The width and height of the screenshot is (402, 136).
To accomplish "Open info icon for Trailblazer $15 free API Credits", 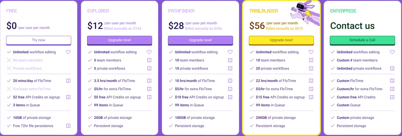I will [311, 97].
